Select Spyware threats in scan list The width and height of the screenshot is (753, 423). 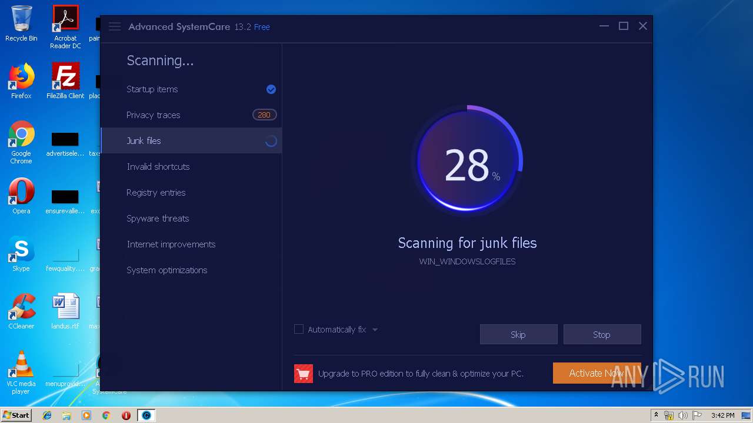pos(191,219)
